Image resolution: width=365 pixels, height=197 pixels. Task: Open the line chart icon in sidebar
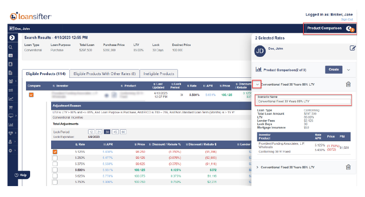10,99
